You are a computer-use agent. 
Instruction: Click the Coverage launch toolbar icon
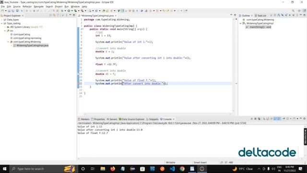pyautogui.click(x=75, y=11)
